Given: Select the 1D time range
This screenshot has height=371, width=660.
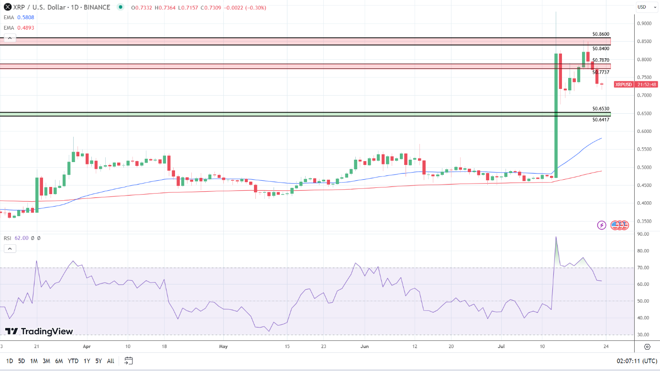Looking at the screenshot, I should [9, 361].
